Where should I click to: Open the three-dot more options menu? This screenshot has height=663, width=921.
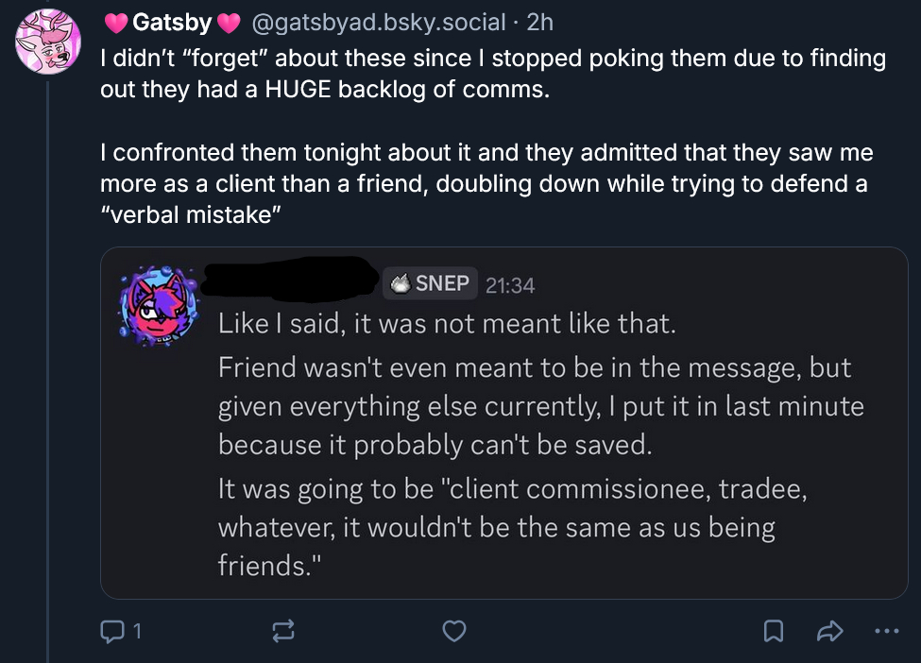click(x=887, y=630)
